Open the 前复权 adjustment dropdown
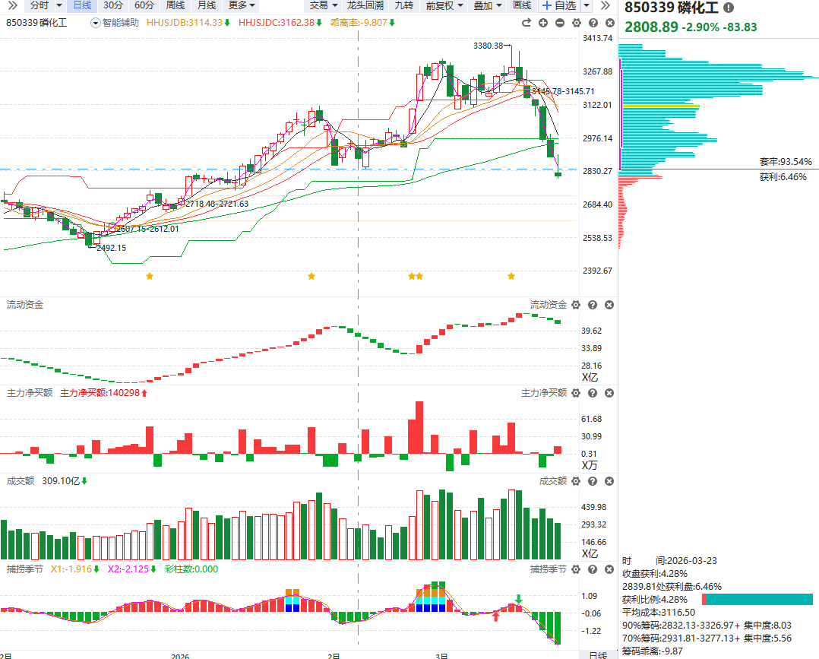The image size is (819, 659). tap(444, 5)
